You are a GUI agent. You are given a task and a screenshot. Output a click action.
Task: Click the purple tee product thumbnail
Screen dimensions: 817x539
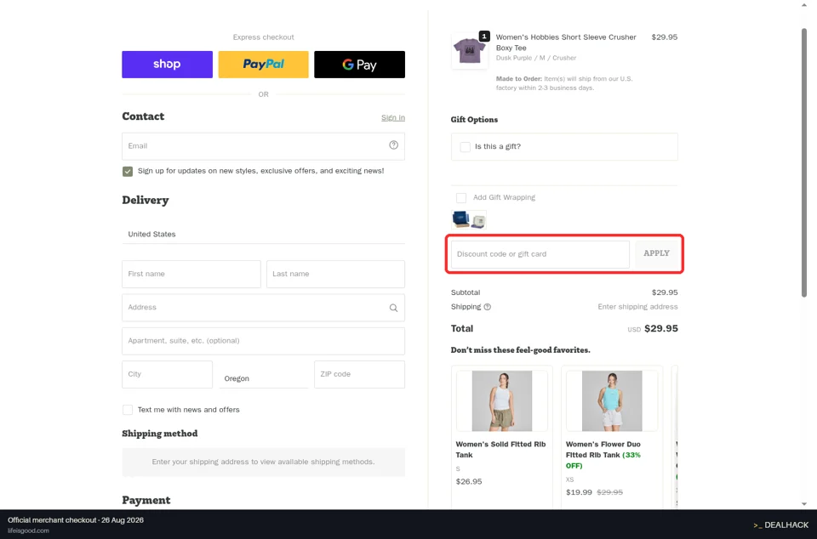click(x=470, y=50)
